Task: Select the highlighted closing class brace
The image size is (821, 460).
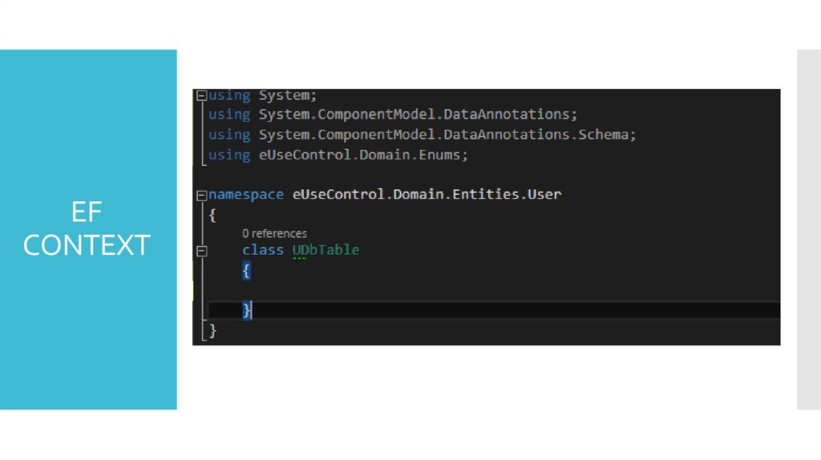Action: [x=247, y=310]
